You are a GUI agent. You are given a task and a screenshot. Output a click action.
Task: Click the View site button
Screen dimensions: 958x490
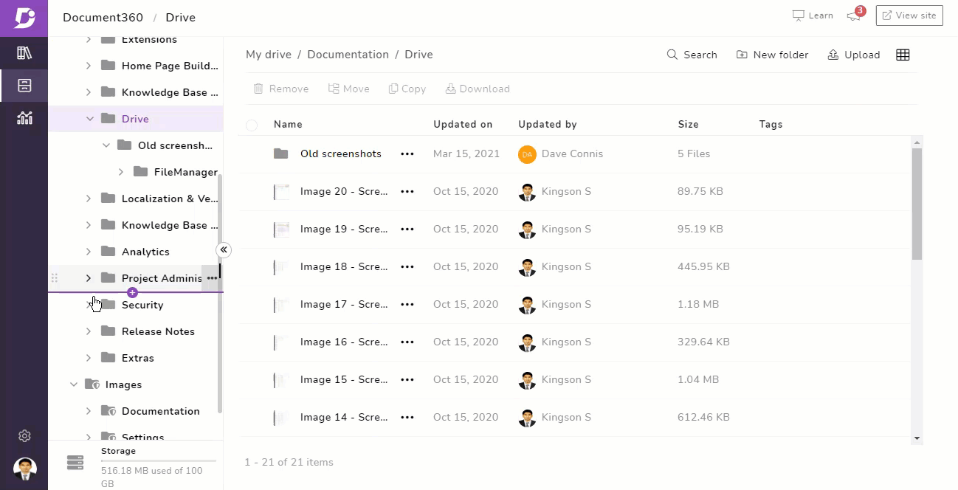909,15
